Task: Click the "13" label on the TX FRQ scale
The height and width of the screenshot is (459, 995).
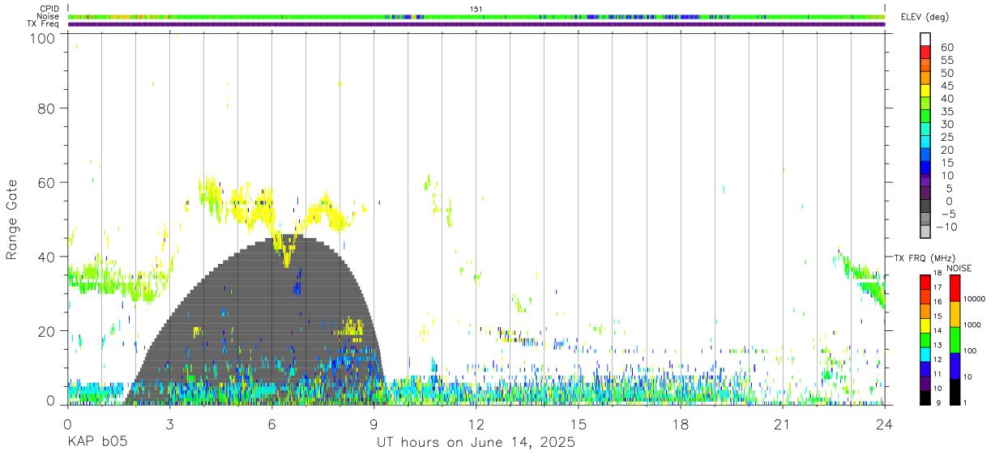Action: pos(937,345)
